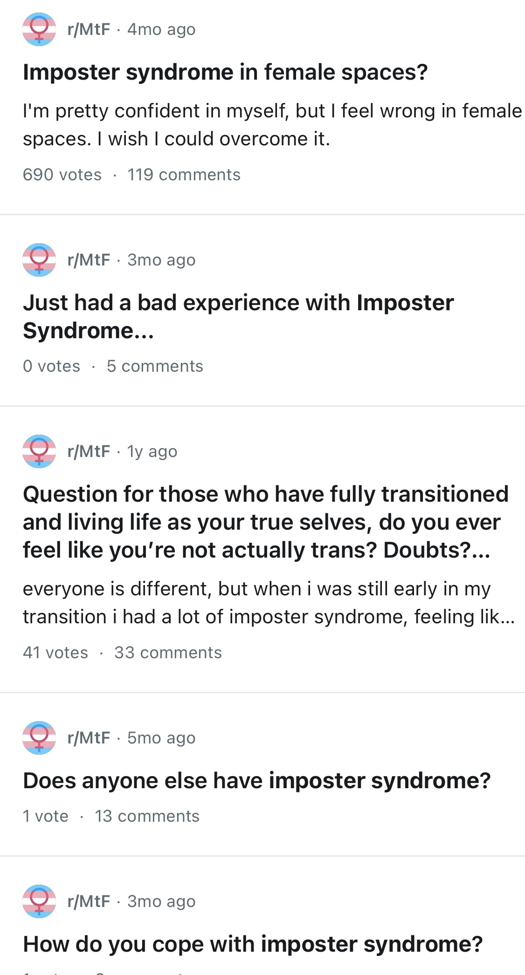Viewport: 525px width, 975px height.
Task: Open post 'How do you cope with imposter syndrome?'
Action: click(253, 944)
